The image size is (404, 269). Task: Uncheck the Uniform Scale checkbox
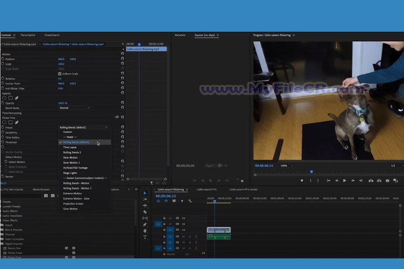[x=60, y=73]
